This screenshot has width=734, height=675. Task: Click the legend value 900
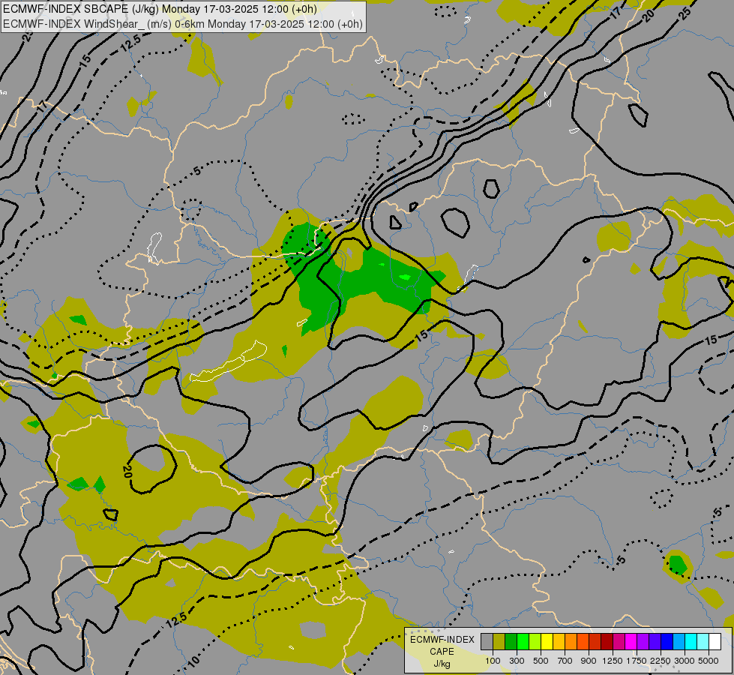click(x=589, y=661)
